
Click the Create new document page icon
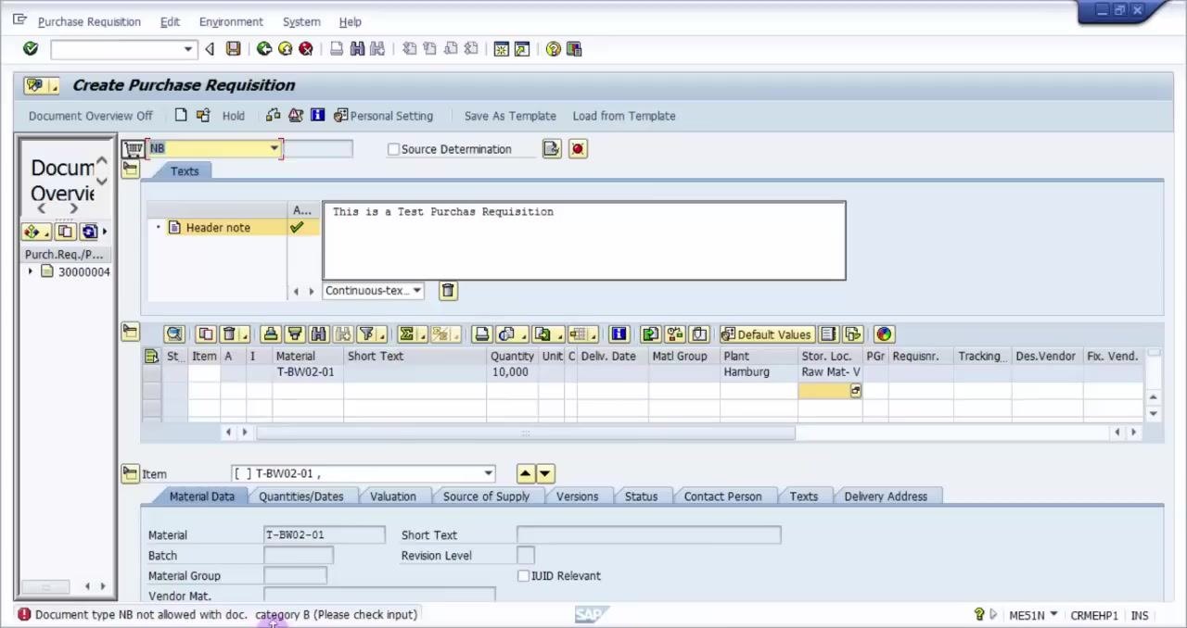click(x=181, y=116)
